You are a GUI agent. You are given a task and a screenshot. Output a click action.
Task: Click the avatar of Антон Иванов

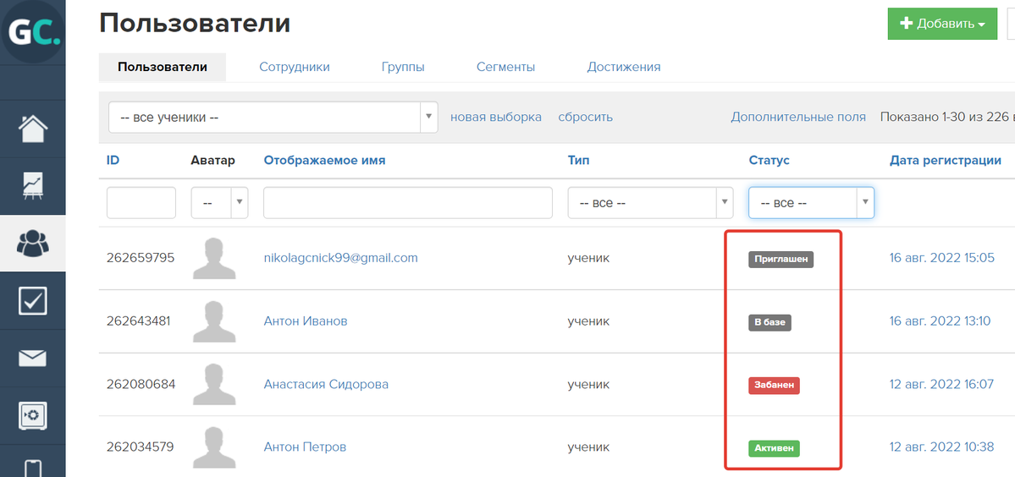tap(214, 321)
